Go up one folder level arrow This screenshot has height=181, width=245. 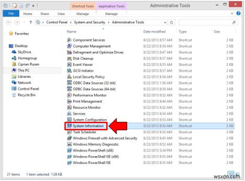[31, 23]
